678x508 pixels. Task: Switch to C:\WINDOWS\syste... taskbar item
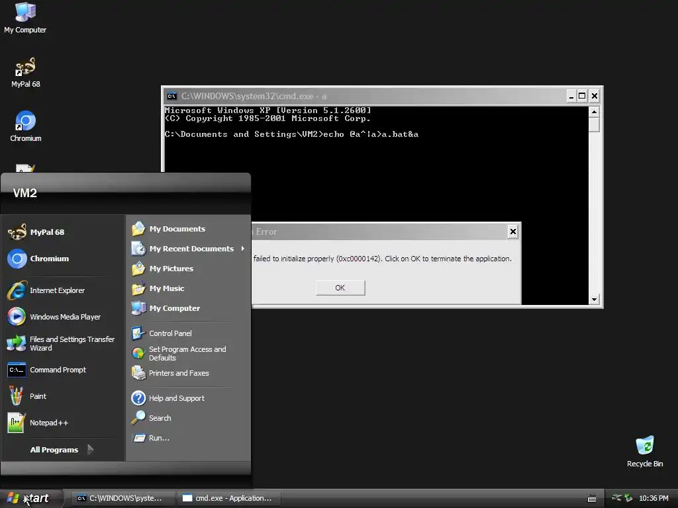pyautogui.click(x=122, y=498)
